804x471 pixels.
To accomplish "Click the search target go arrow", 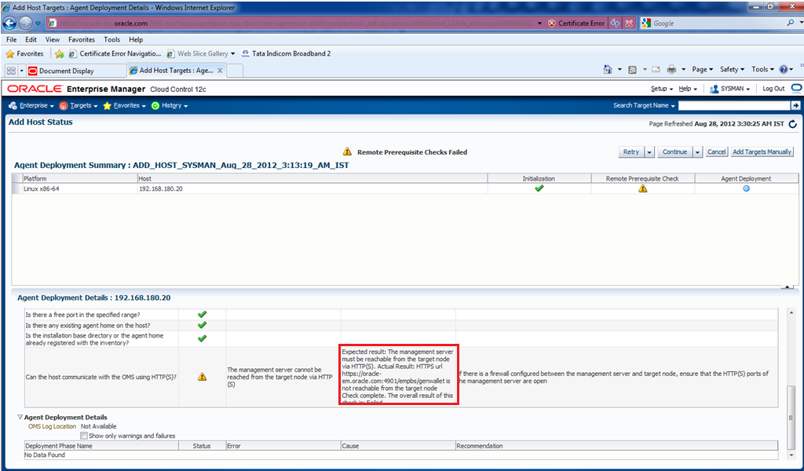I will 795,105.
